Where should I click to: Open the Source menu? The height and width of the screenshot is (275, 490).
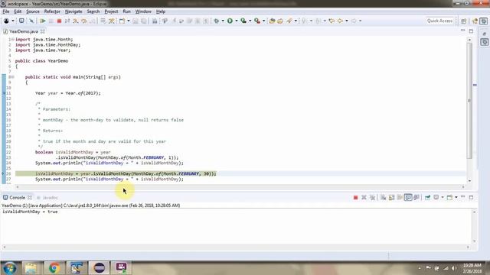coord(33,11)
